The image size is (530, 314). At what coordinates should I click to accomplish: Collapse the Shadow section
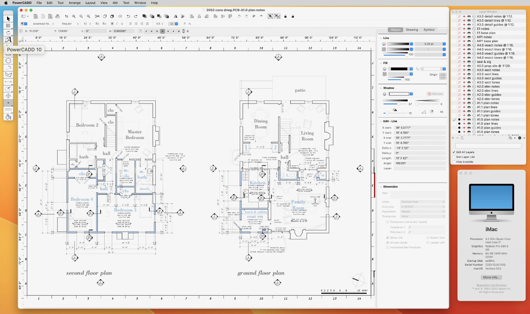click(380, 88)
